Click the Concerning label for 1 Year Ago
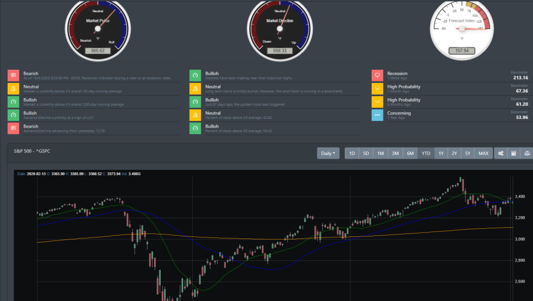This screenshot has height=301, width=533. [x=399, y=113]
